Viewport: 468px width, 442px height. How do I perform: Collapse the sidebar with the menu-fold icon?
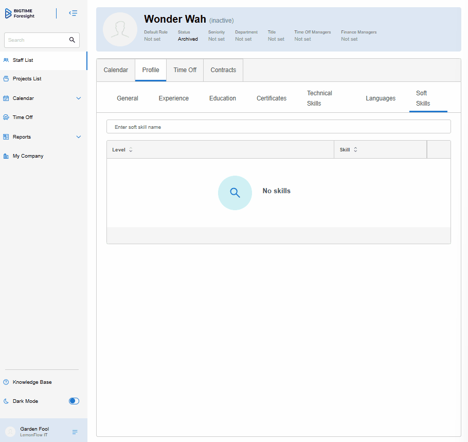click(73, 13)
